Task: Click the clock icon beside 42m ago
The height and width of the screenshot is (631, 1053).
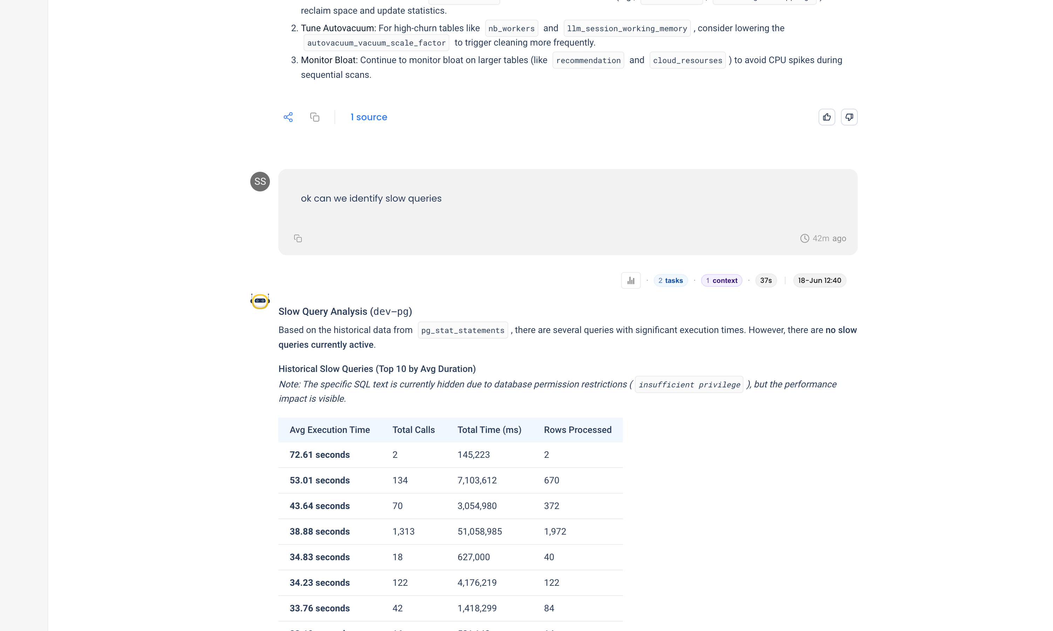Action: [804, 238]
